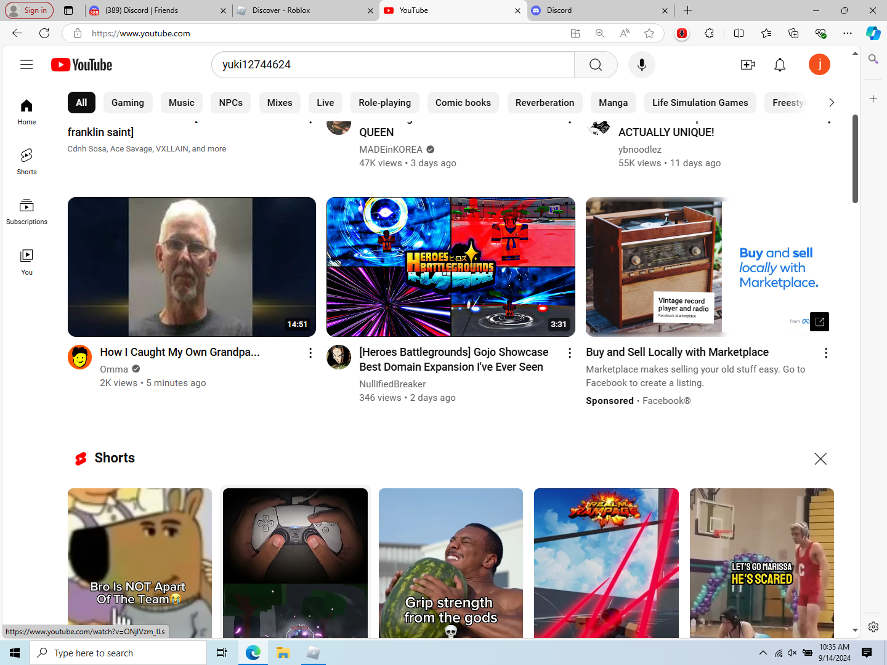Screen dimensions: 887x665
Task: Click the YouTube logo
Action: [x=81, y=65]
